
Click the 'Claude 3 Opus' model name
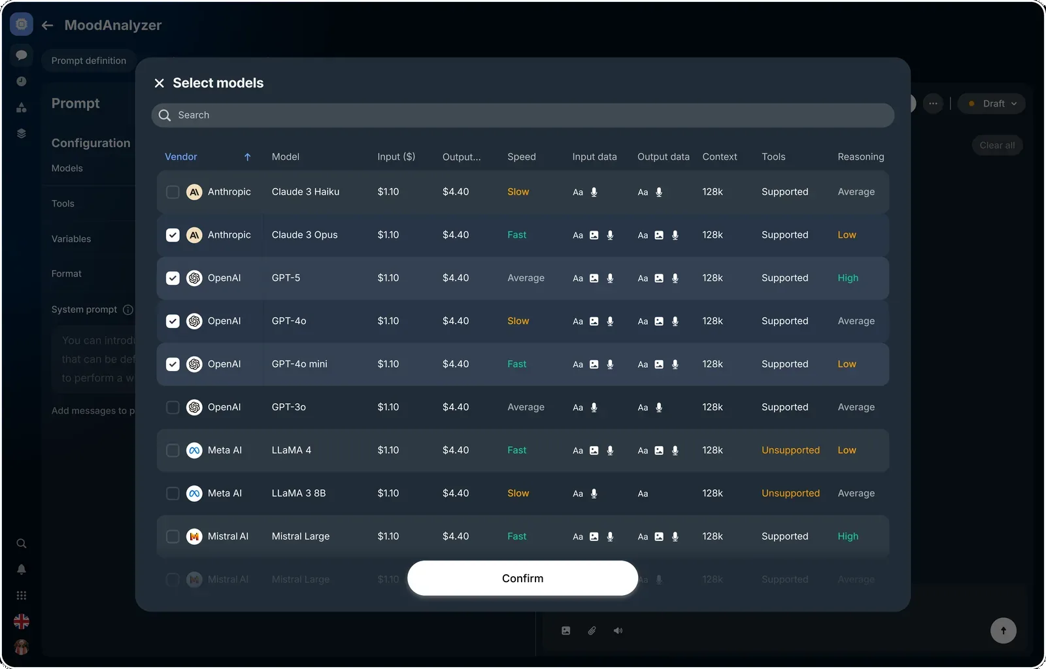(x=305, y=235)
